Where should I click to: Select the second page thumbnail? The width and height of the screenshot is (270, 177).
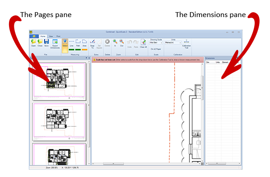click(59, 122)
